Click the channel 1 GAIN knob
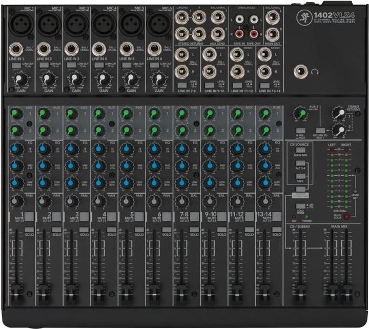 tap(21, 79)
